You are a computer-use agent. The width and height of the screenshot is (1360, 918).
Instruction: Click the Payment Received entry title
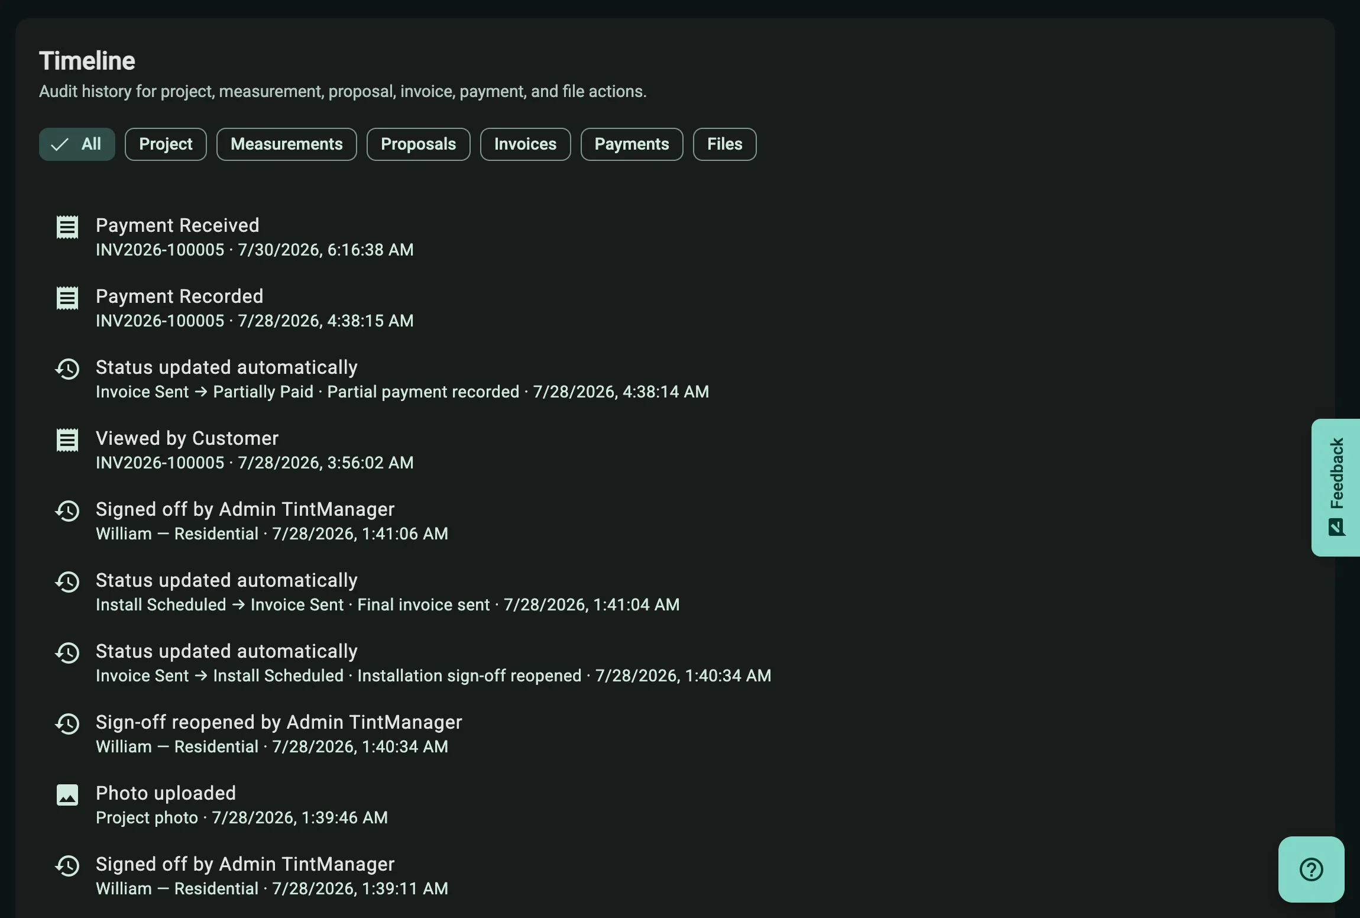pyautogui.click(x=177, y=225)
